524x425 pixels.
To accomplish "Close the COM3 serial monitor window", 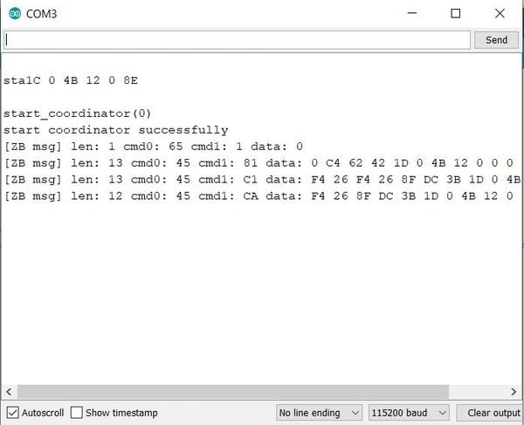I will [x=500, y=13].
